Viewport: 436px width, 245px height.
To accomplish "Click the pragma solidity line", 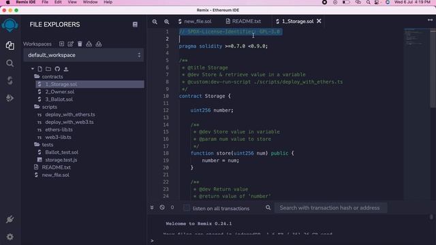I will [x=223, y=46].
